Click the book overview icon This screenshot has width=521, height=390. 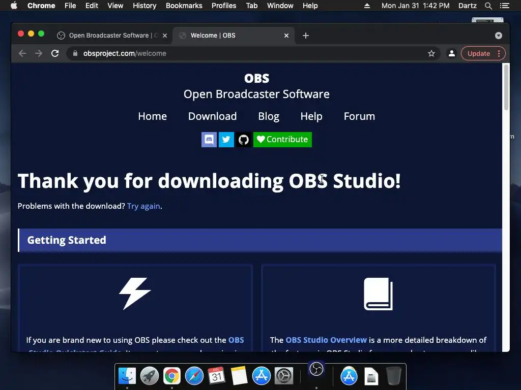(378, 294)
